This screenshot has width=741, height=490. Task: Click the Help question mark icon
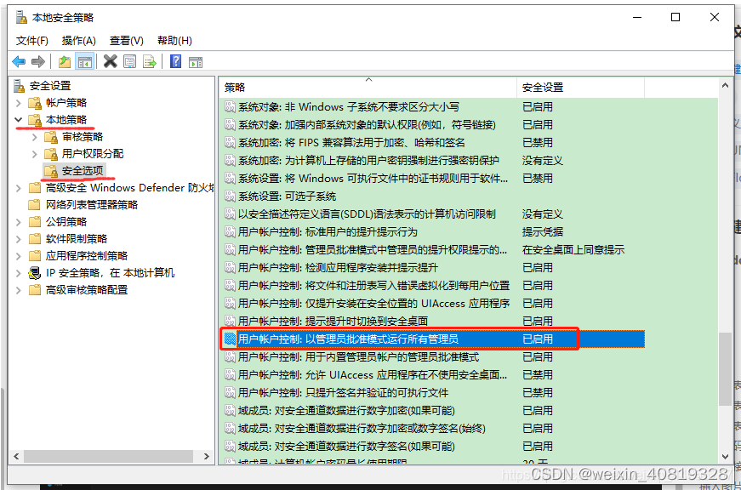(x=175, y=61)
